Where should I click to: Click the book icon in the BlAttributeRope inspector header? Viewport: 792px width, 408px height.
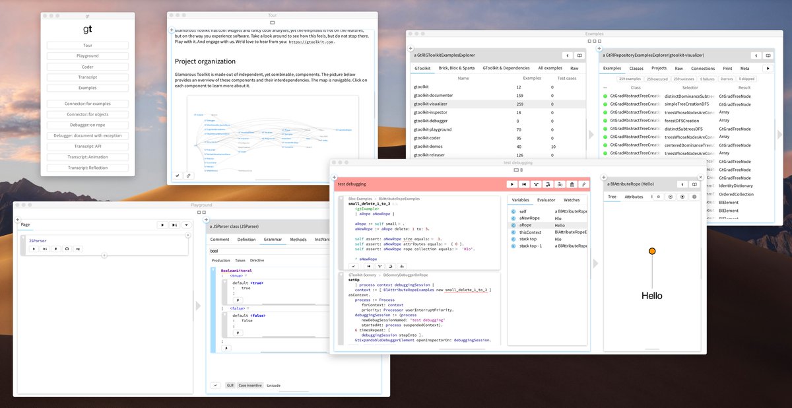pos(694,184)
